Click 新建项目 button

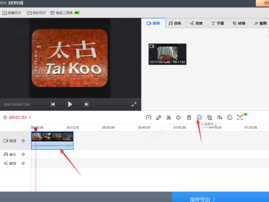[x=12, y=13]
